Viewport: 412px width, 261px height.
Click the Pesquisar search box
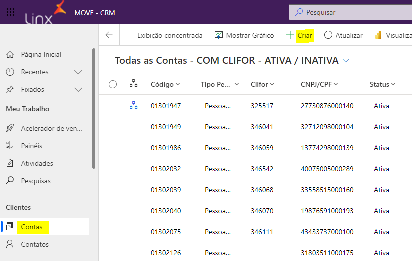tap(350, 12)
